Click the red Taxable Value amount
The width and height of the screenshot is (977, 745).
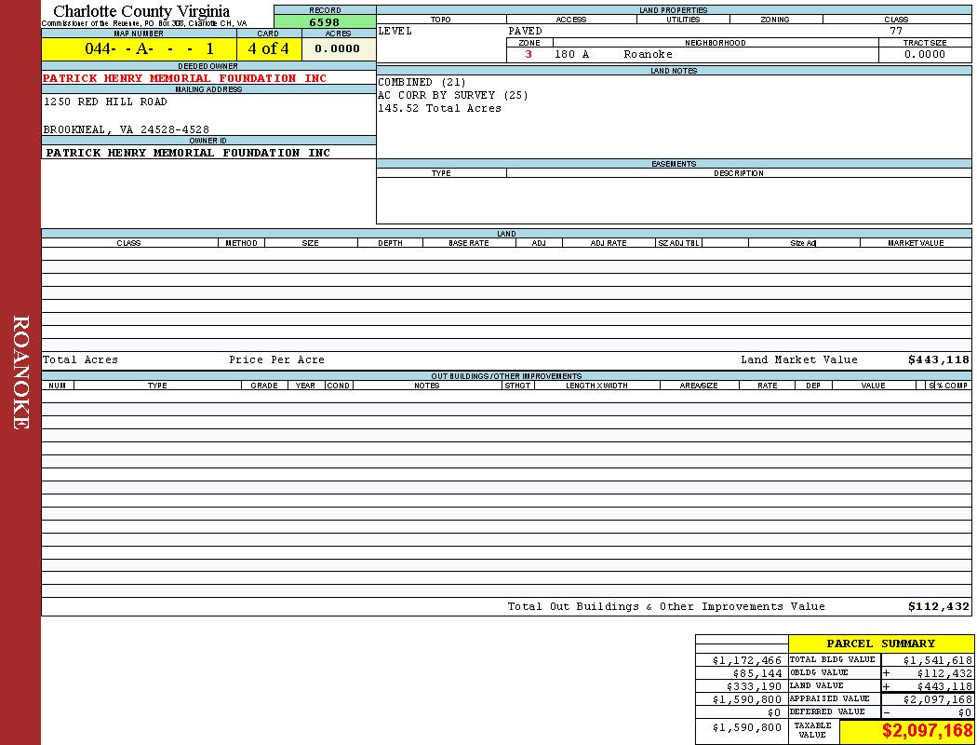point(927,731)
